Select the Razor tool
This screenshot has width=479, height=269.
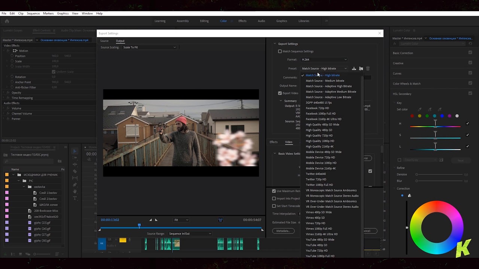point(75,171)
